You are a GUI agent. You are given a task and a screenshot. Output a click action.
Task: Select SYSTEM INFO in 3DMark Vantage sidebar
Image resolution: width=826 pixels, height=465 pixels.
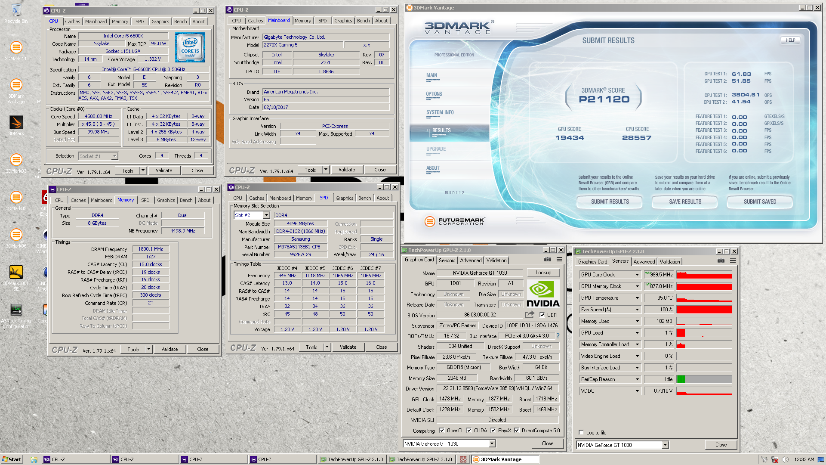[440, 112]
